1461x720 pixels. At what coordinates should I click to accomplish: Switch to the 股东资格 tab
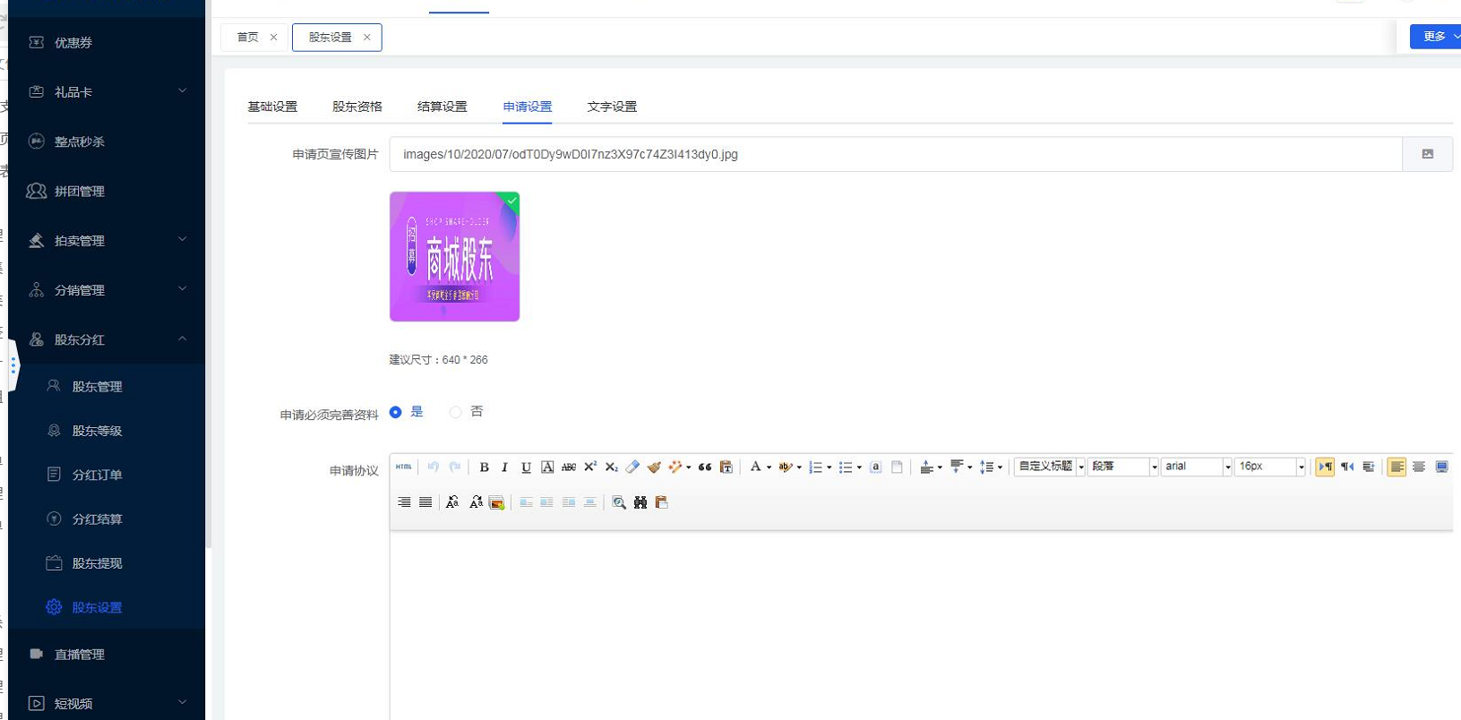pos(357,107)
